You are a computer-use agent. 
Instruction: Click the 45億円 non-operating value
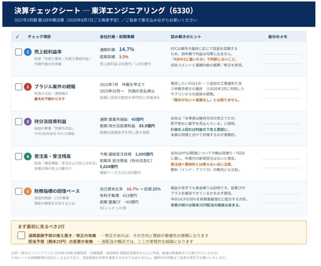137,119
